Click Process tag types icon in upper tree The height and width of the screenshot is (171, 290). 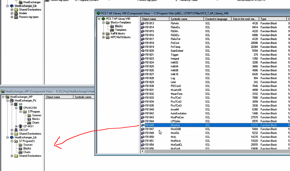[16, 17]
